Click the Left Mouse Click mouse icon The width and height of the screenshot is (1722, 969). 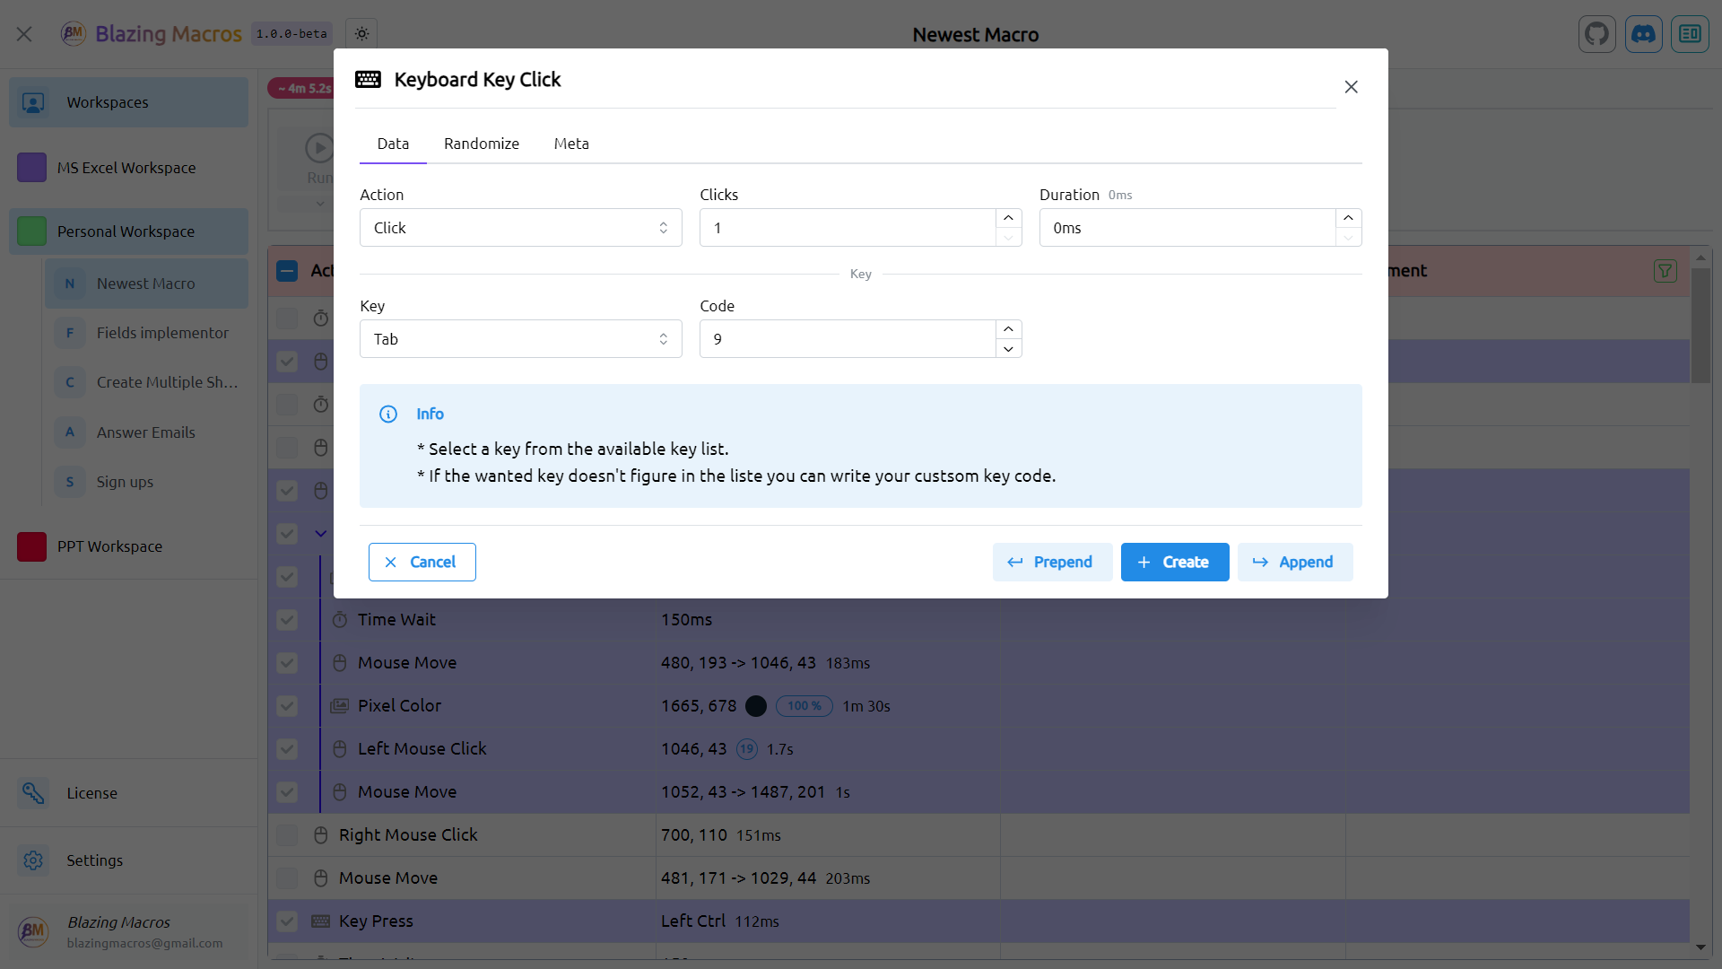click(x=340, y=749)
